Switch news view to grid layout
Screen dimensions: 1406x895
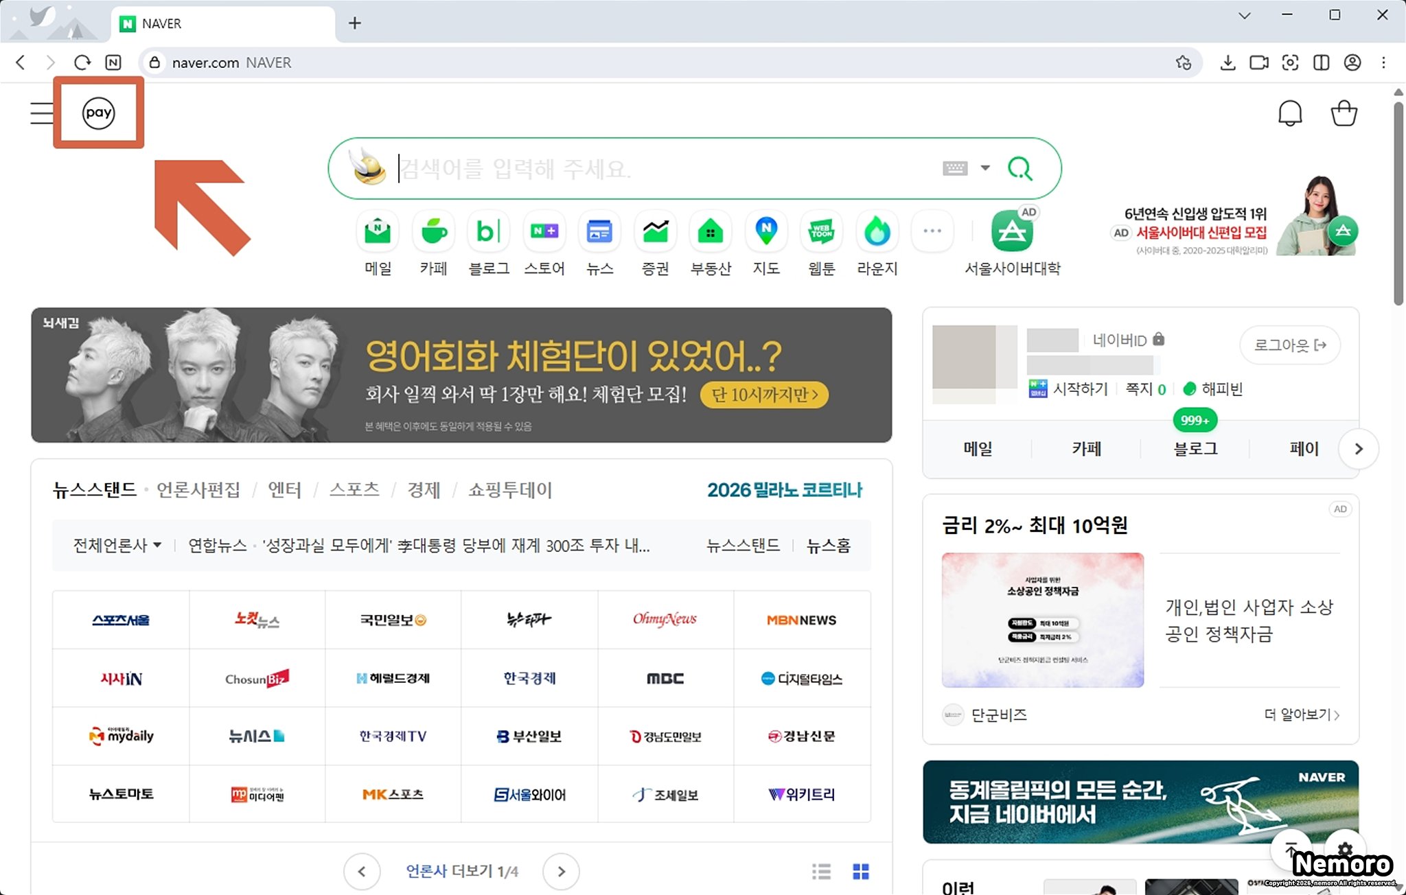(860, 871)
